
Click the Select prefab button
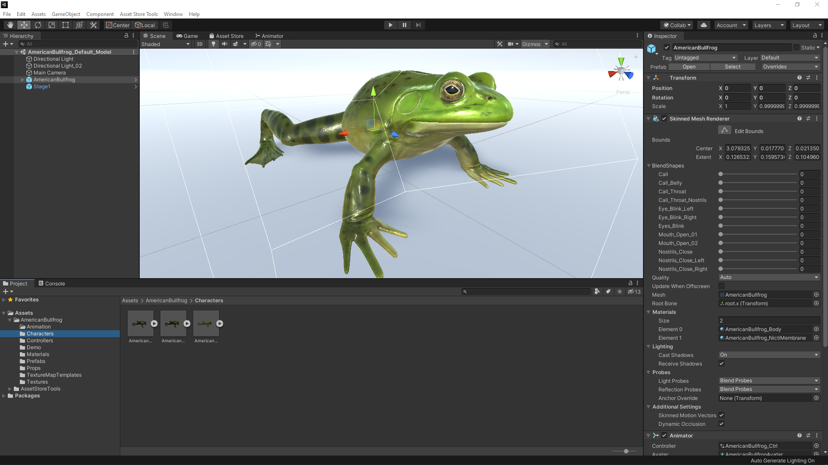pyautogui.click(x=732, y=66)
